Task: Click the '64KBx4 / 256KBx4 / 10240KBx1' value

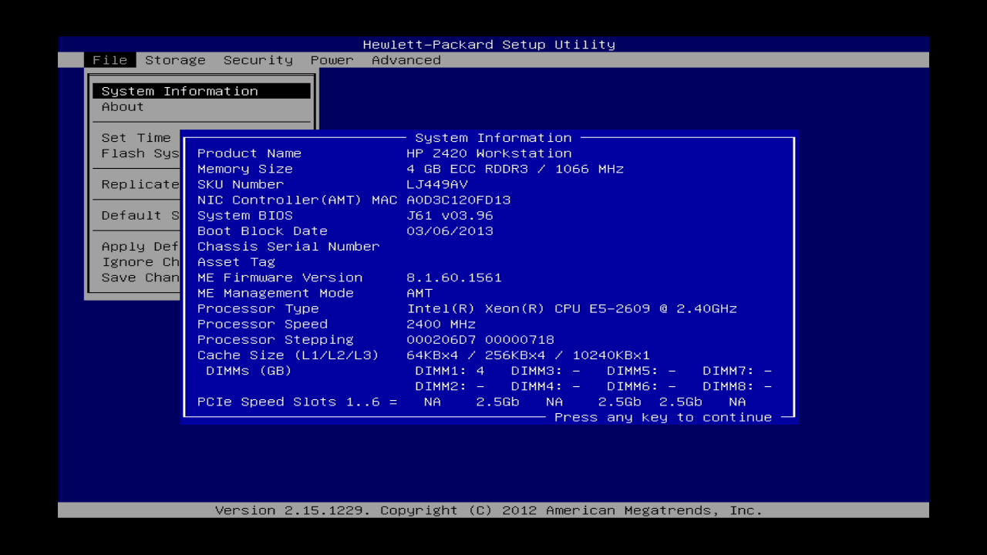Action: click(528, 355)
